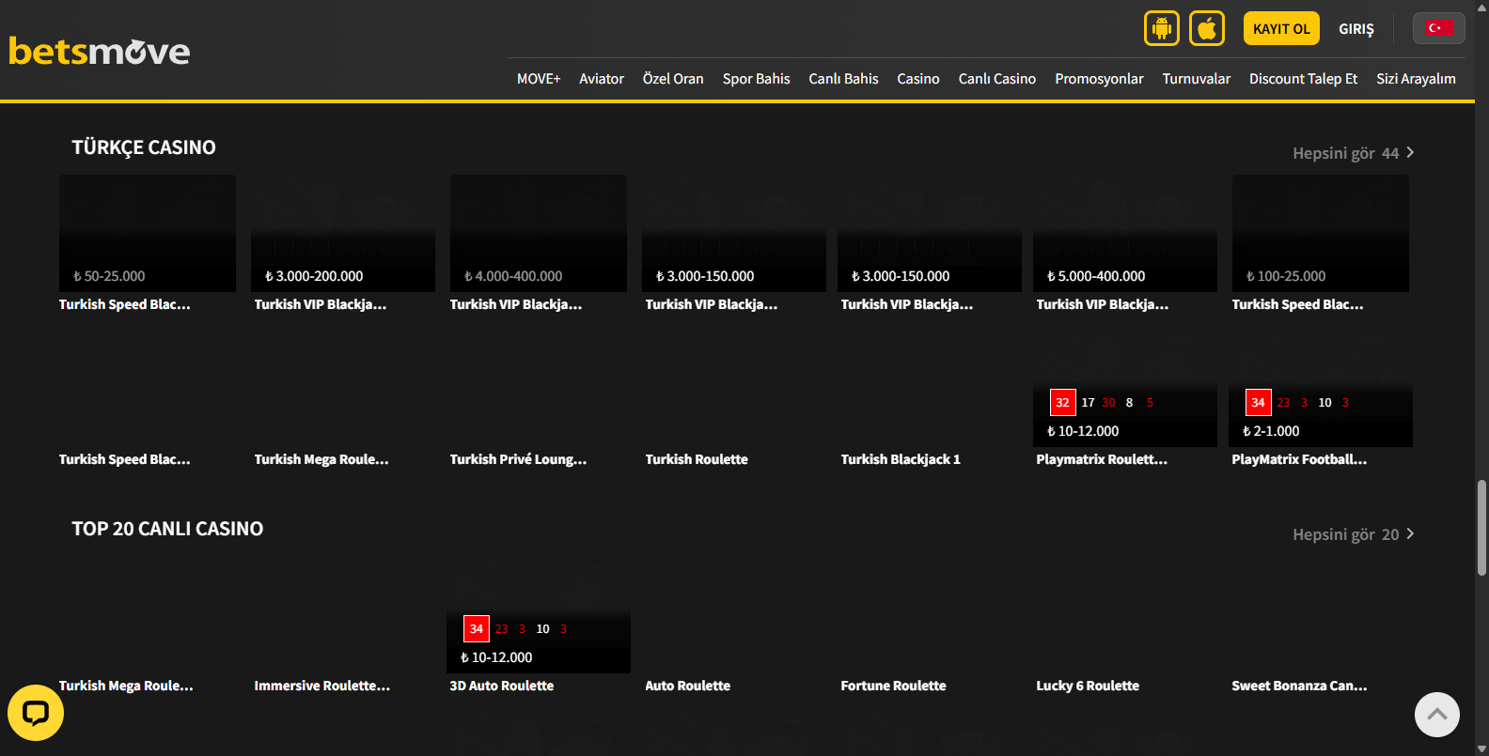Open the Aviator menu item
Viewport: 1489px width, 756px height.
[x=602, y=79]
